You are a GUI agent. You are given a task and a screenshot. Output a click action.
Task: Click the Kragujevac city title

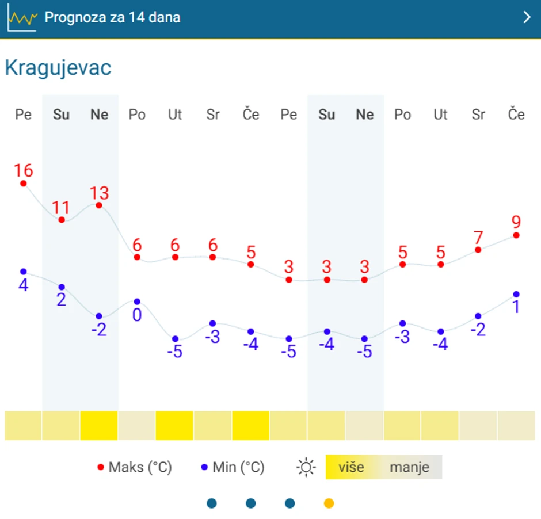(58, 68)
